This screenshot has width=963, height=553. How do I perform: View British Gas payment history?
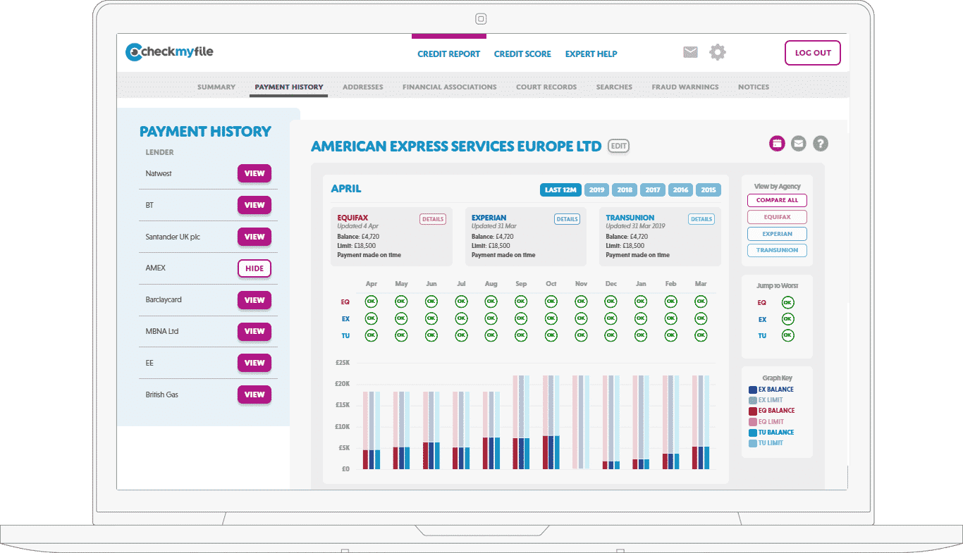[254, 394]
